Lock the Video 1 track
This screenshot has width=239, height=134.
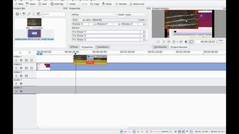pyautogui.click(x=16, y=60)
